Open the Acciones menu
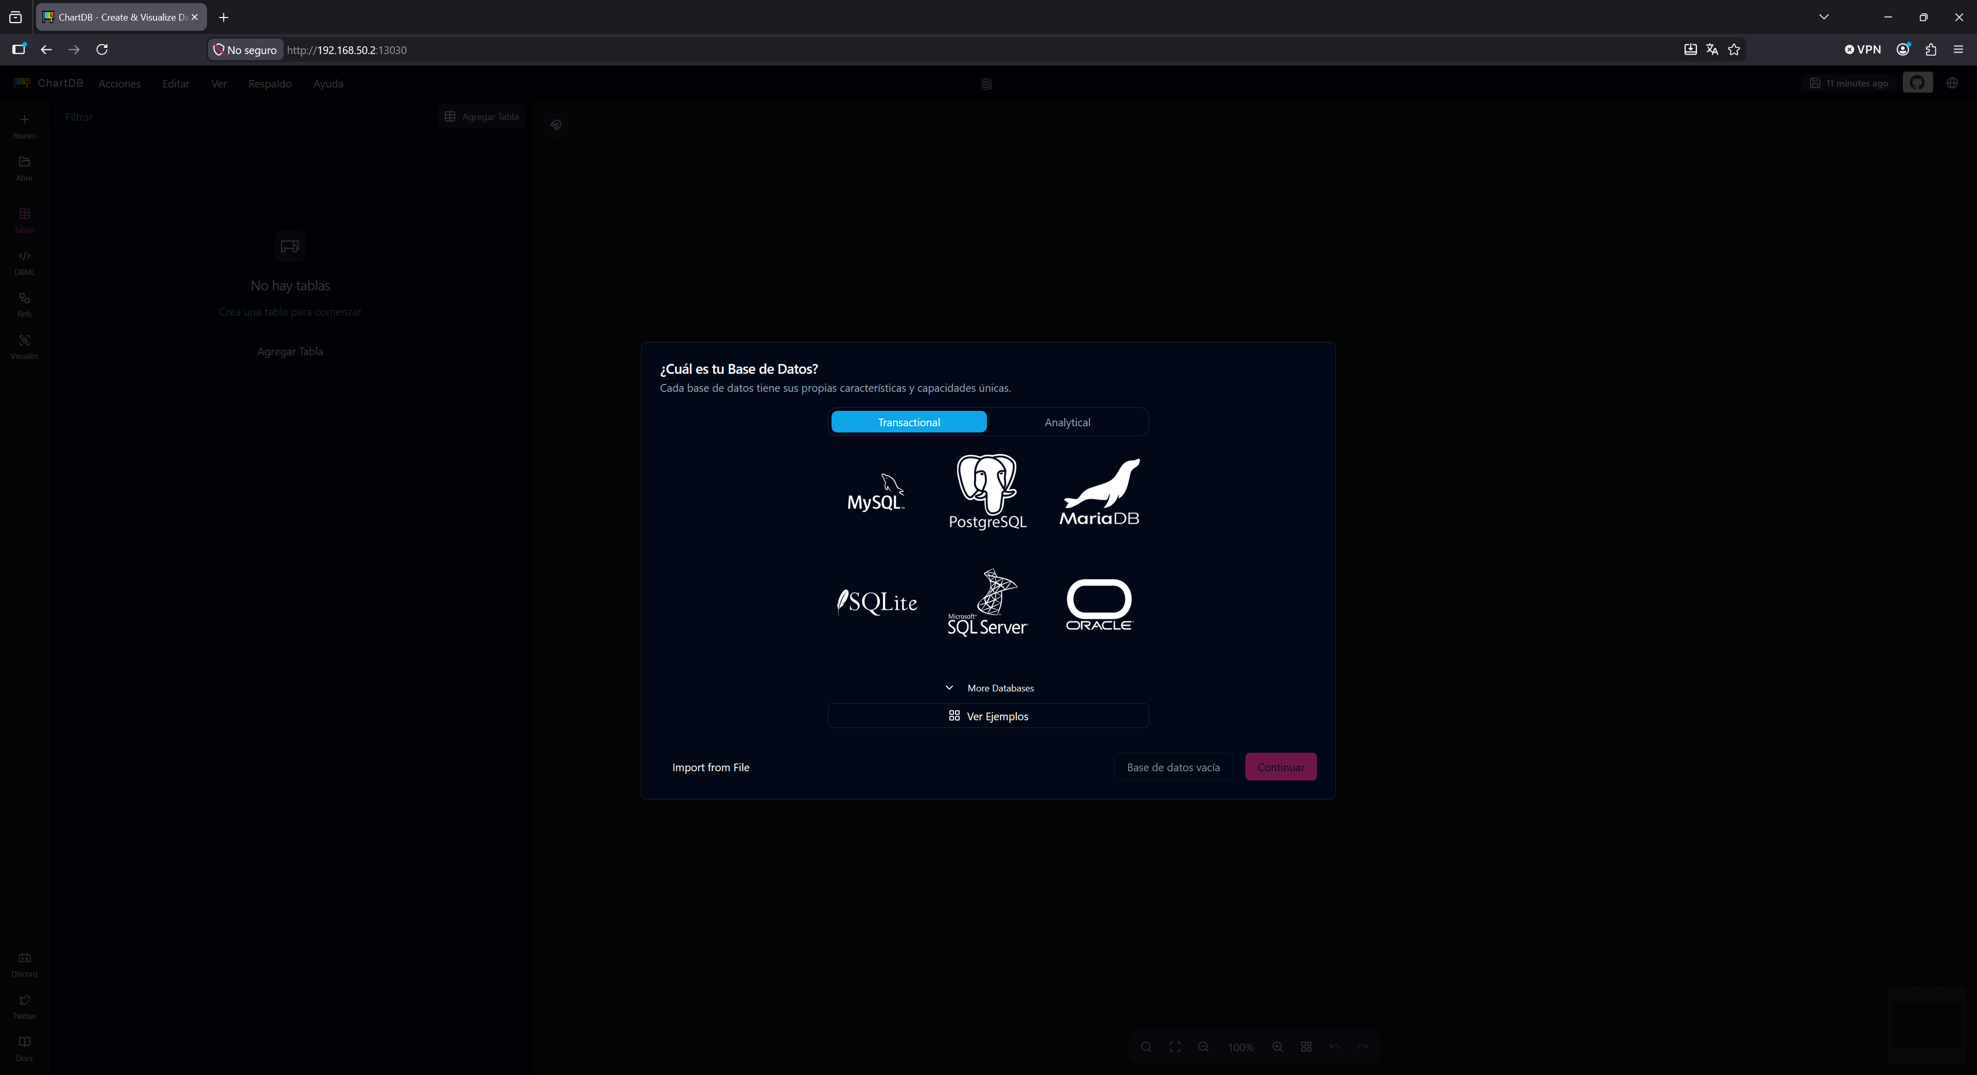 click(119, 83)
